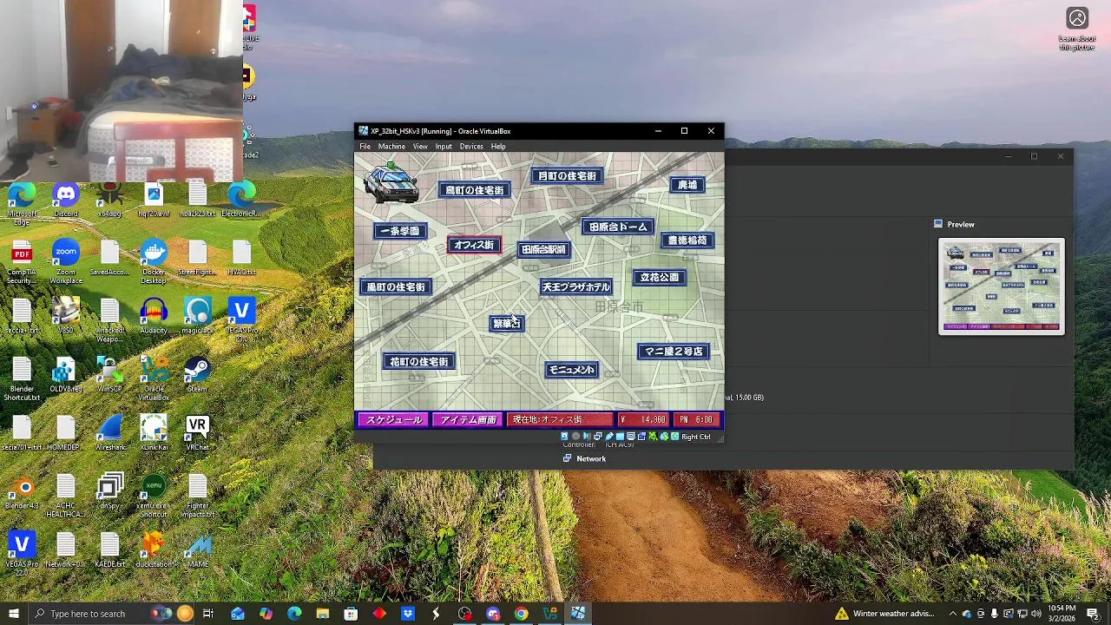
Task: Click the ¥14,360 money display
Action: click(x=643, y=420)
